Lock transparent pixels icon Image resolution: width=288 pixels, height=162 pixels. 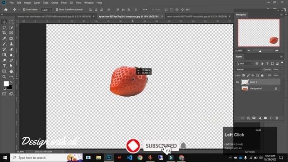(x=243, y=75)
